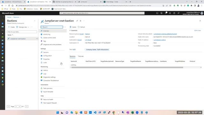Open the Azure feedback icon

coord(178,13)
